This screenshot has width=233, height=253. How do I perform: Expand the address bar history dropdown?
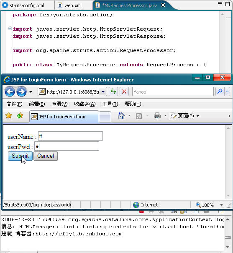[x=103, y=92]
